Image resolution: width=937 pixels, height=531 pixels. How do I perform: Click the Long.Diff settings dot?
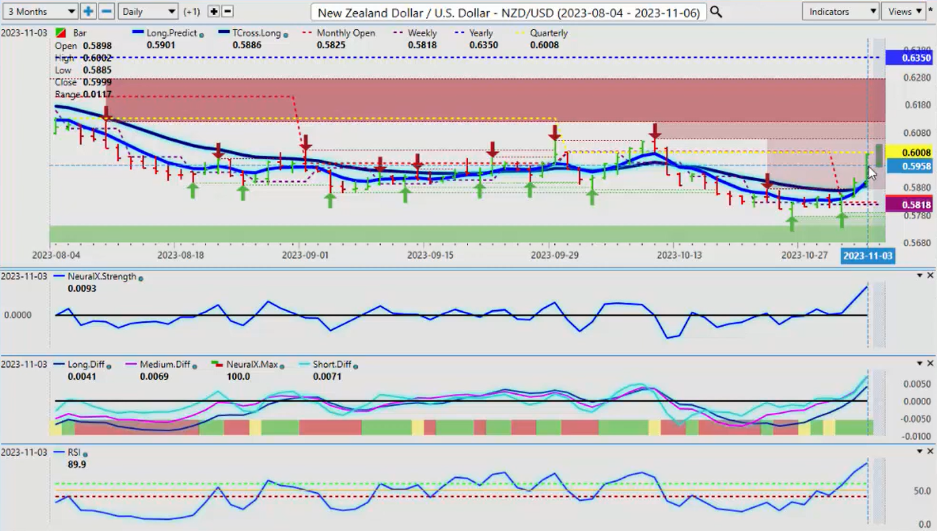click(x=108, y=366)
